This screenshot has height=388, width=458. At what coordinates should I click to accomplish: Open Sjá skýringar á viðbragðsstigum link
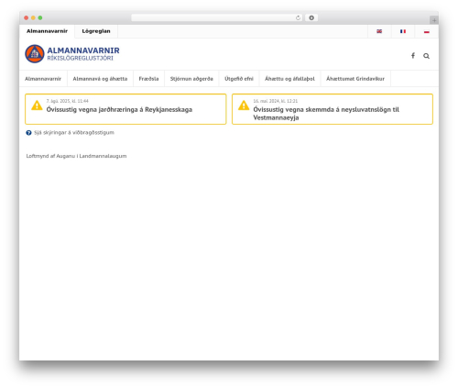(x=74, y=133)
